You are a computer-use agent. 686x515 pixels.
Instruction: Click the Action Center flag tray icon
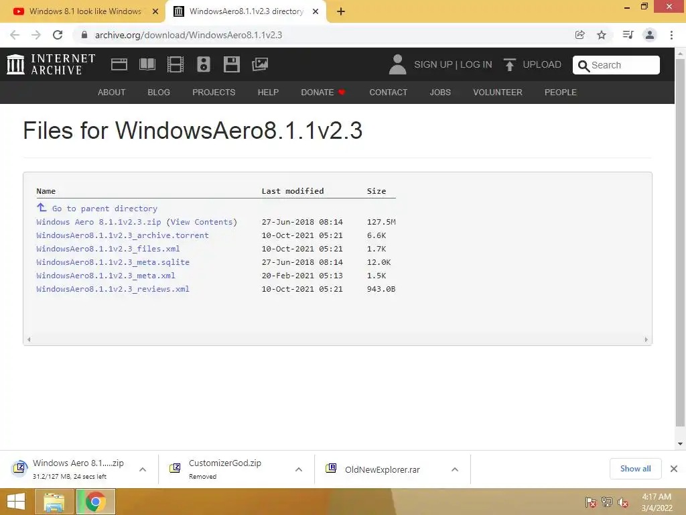(591, 502)
